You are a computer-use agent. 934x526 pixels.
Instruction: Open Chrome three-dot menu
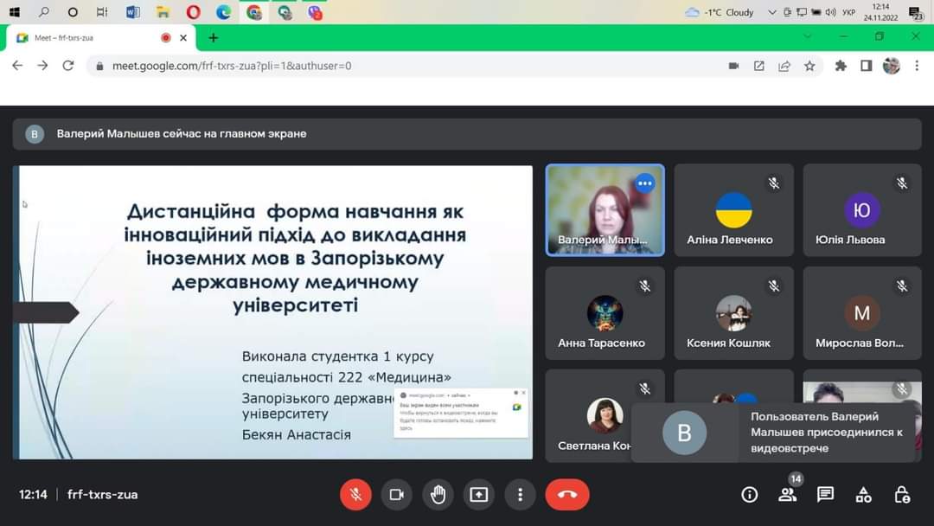coord(917,66)
